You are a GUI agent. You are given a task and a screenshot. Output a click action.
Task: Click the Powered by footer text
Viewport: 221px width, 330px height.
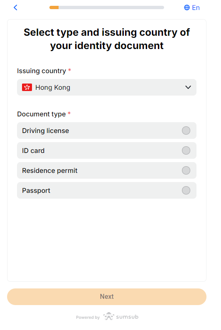pyautogui.click(x=88, y=318)
